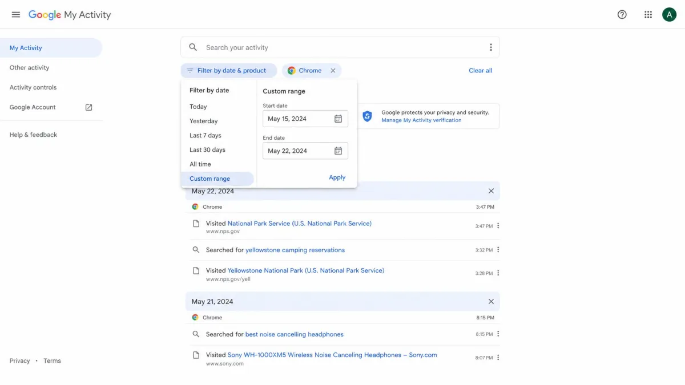Open options for National Park Service visit
Screen dimensions: 685x385
click(498, 226)
